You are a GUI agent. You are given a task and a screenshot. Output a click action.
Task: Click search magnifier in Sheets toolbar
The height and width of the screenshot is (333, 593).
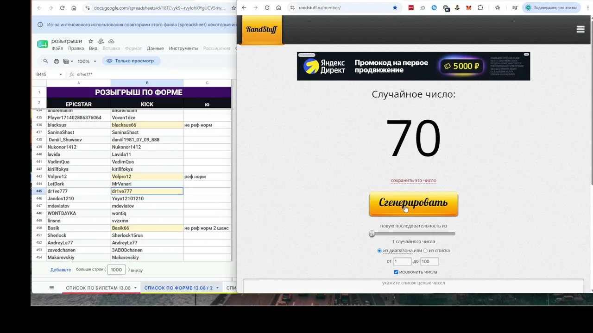pos(45,61)
